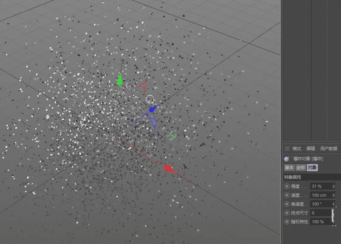Click the 角速度 parameter label
Viewport: 341px width, 244px height.
coord(297,204)
